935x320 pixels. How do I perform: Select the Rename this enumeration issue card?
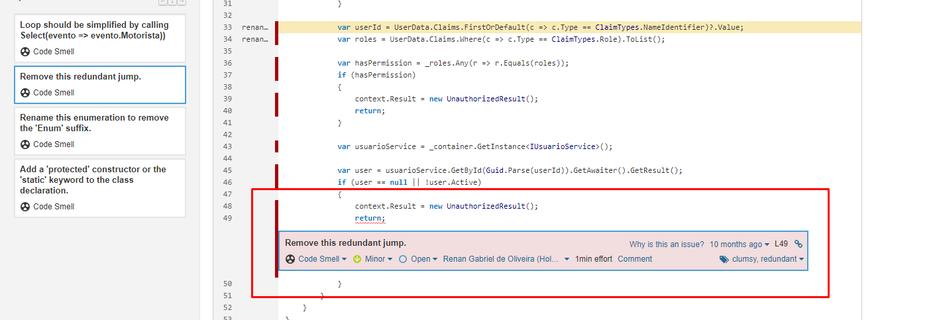(99, 123)
